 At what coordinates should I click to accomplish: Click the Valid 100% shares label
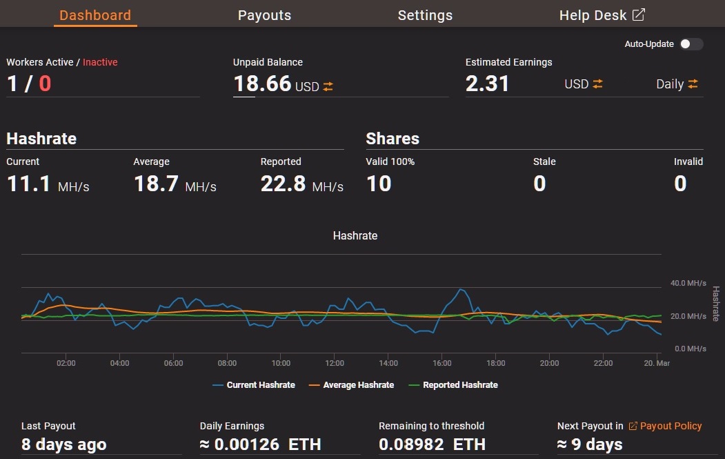point(390,162)
